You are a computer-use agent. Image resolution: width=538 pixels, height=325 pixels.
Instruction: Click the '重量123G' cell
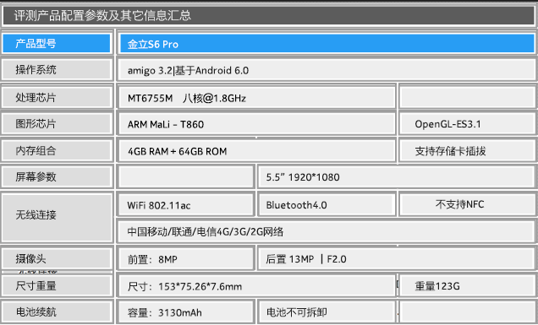[467, 286]
